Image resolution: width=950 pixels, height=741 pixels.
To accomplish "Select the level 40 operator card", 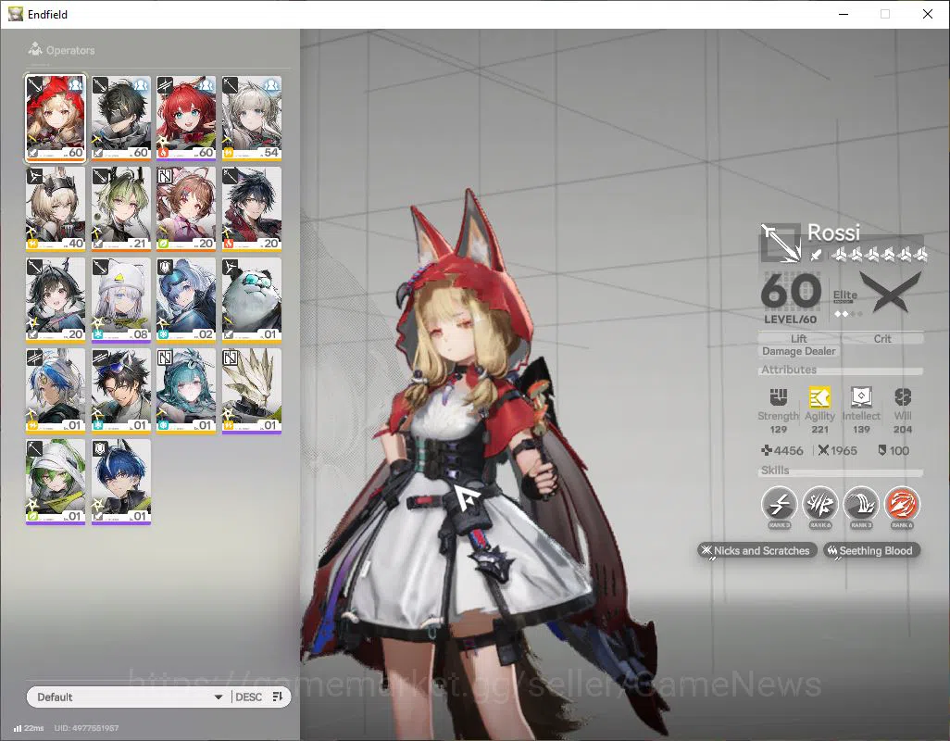I will (56, 209).
